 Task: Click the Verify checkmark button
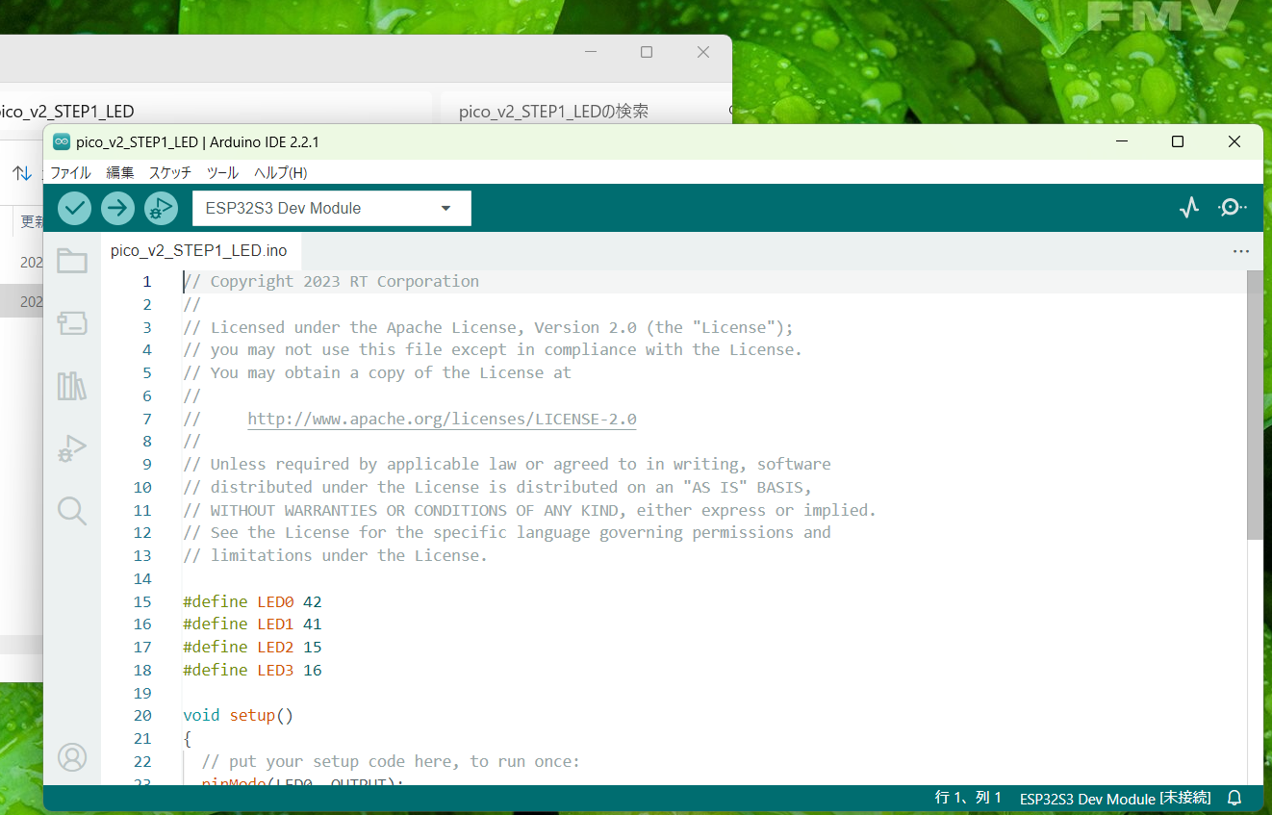coord(74,208)
